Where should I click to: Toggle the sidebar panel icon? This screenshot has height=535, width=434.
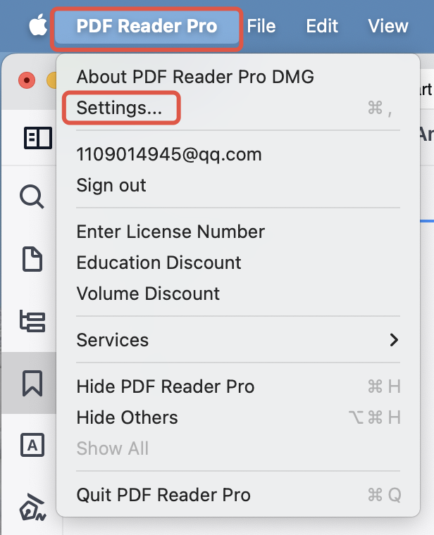pyautogui.click(x=38, y=138)
